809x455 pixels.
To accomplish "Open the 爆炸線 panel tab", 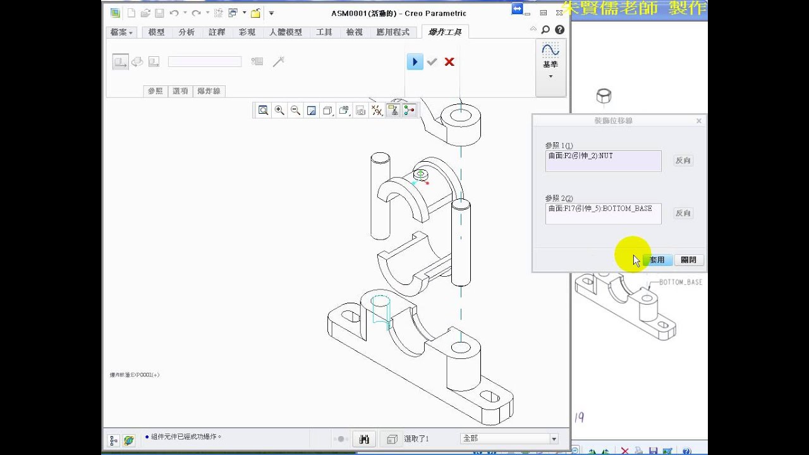I will coord(209,91).
